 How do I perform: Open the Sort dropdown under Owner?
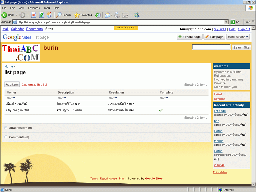pyautogui.click(x=11, y=98)
